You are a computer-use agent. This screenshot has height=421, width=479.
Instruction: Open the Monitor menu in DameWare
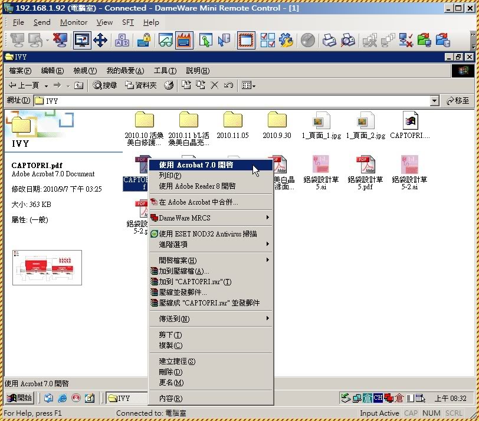(74, 22)
